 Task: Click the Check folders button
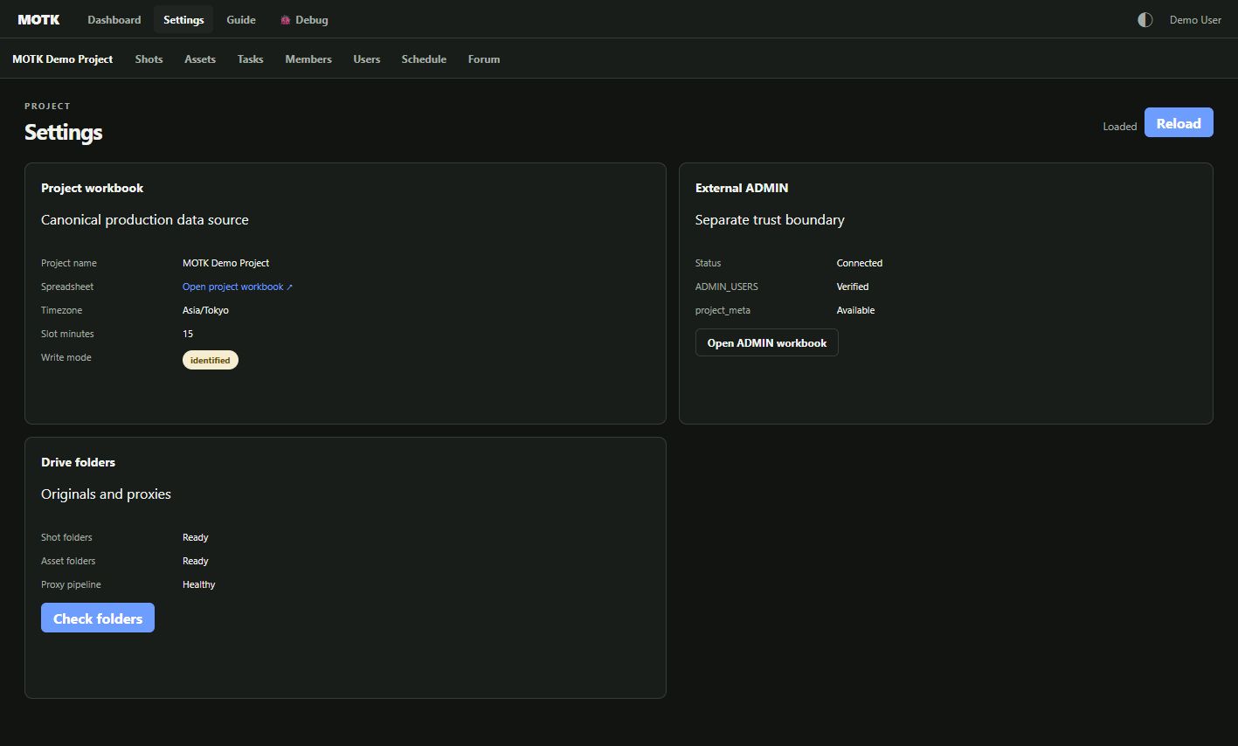pyautogui.click(x=98, y=618)
